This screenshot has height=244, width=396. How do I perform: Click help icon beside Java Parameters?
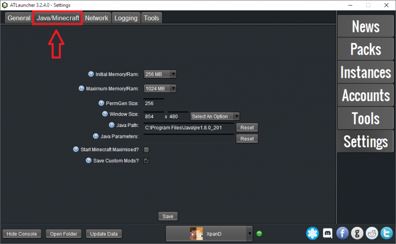pyautogui.click(x=96, y=136)
